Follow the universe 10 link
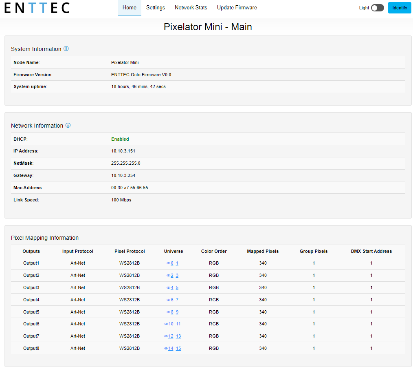 coord(171,324)
